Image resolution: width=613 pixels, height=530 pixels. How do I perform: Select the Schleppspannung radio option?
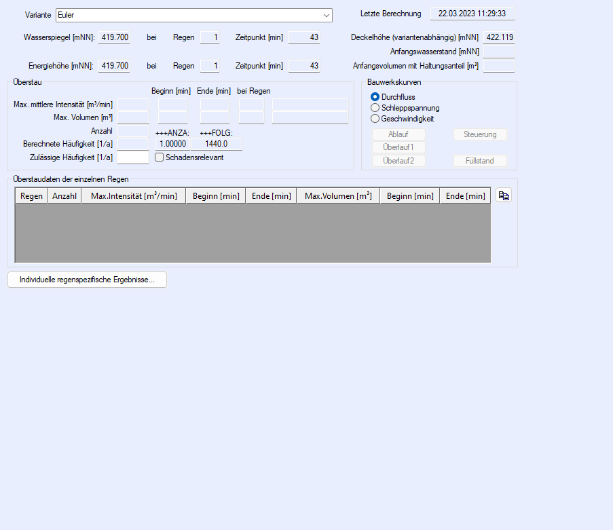375,108
